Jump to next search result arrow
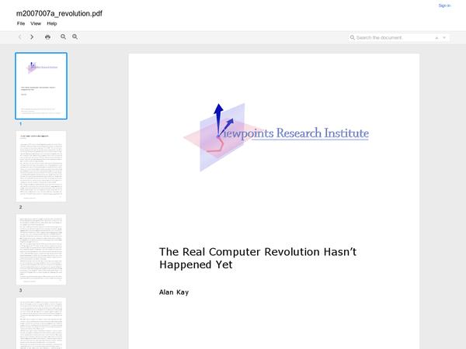This screenshot has height=349, width=466. pyautogui.click(x=444, y=38)
